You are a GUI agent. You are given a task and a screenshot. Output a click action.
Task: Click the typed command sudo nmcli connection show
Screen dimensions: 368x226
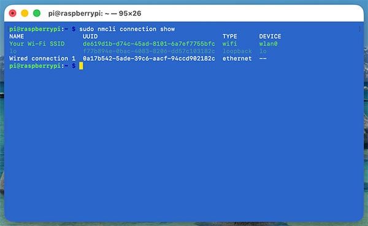click(127, 29)
